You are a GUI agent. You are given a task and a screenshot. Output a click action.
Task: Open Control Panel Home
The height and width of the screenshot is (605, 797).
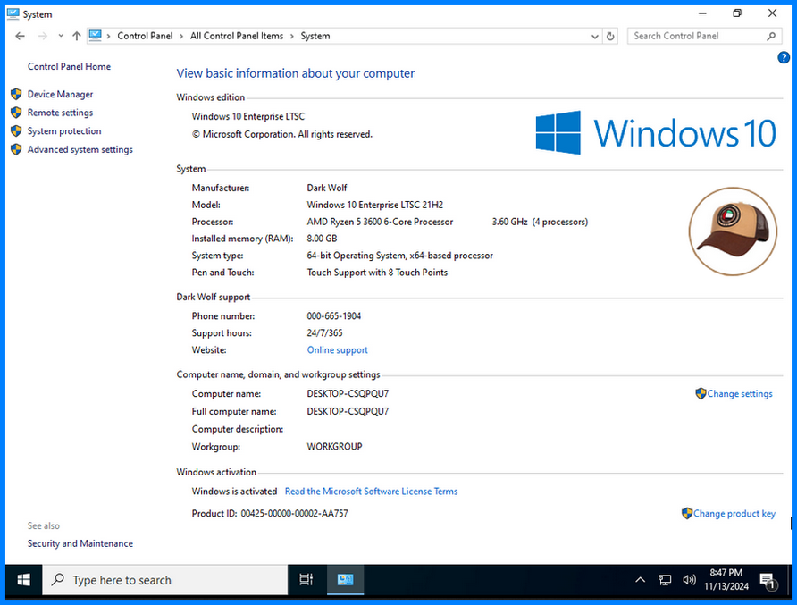click(x=69, y=67)
